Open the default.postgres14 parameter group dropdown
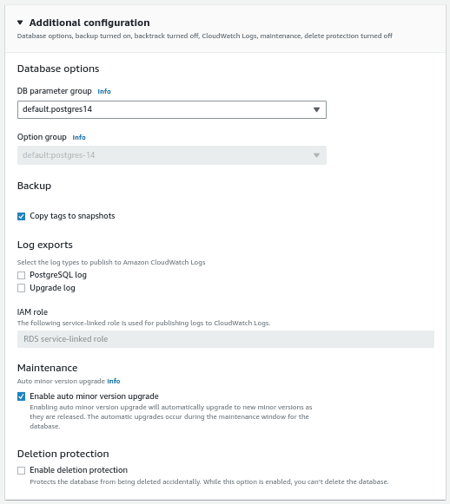450x504 pixels. pyautogui.click(x=171, y=109)
